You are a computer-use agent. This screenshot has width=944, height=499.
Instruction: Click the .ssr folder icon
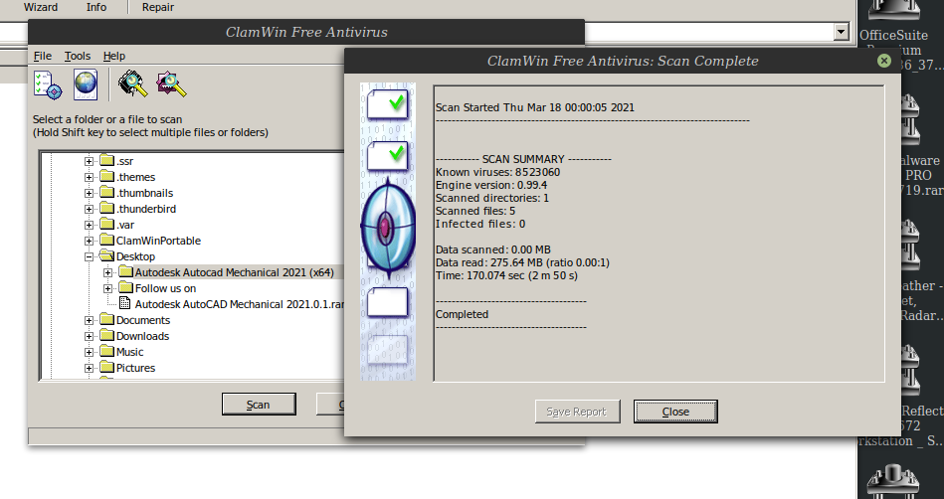[x=106, y=161]
